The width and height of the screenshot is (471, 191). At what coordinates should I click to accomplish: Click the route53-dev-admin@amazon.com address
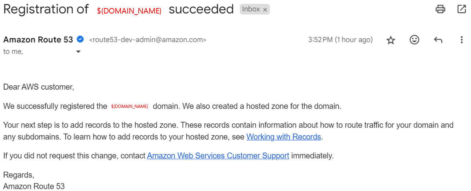[x=147, y=40]
